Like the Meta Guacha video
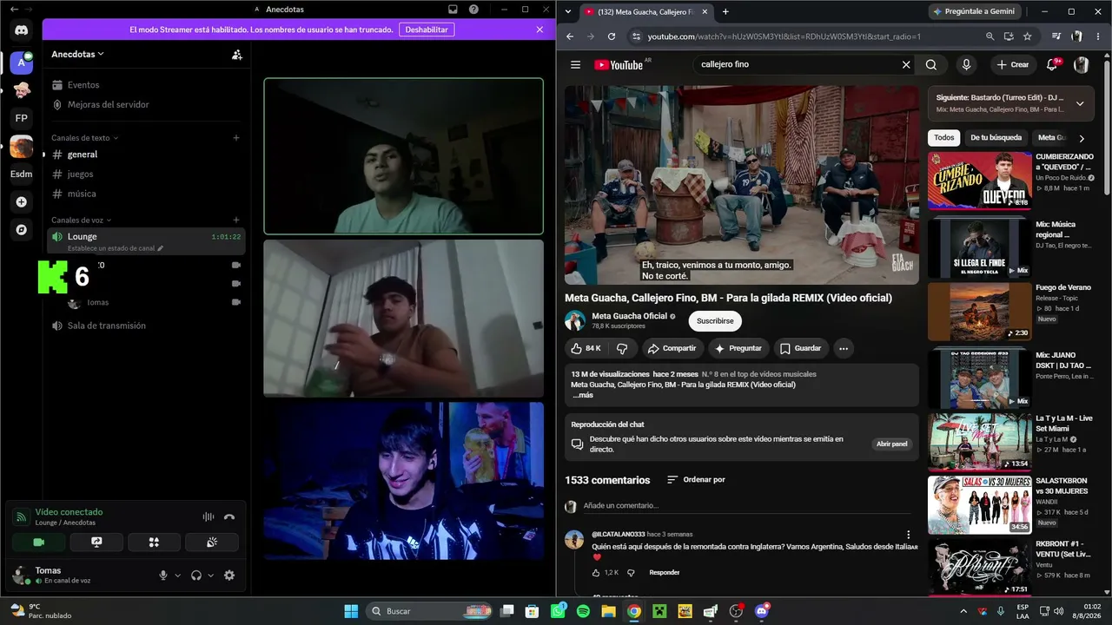This screenshot has height=625, width=1112. point(586,348)
